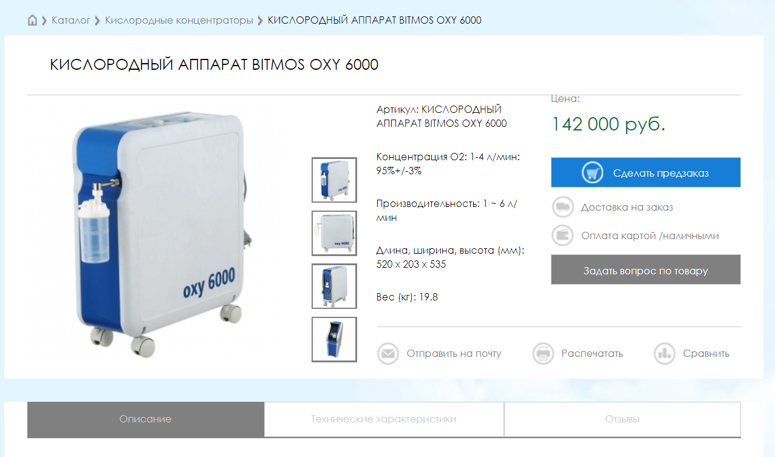This screenshot has height=457, width=775.
Task: Open the Технические характеристики tab
Action: [x=384, y=419]
